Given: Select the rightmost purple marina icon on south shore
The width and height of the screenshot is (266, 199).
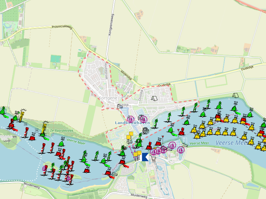Looking at the screenshot, I should click(181, 150).
